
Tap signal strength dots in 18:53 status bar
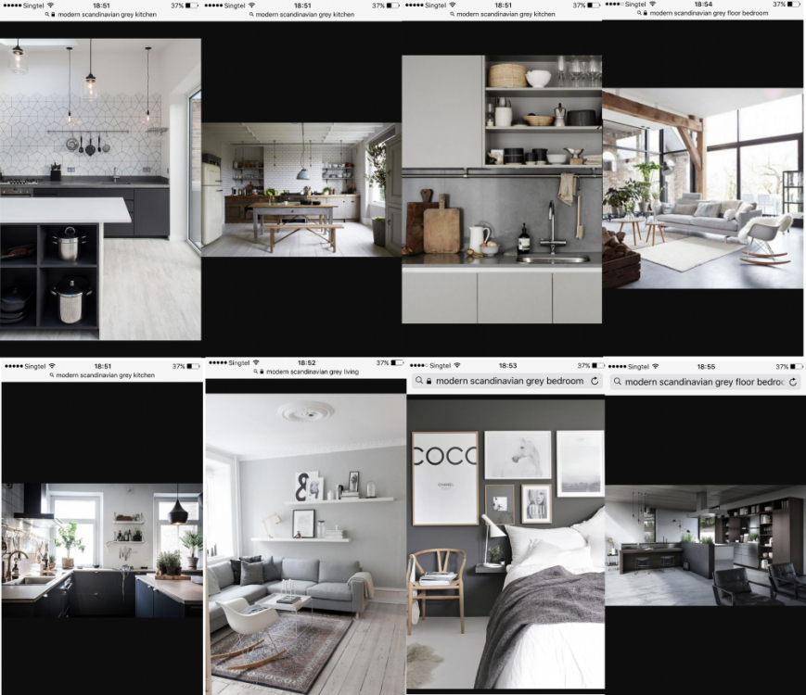[418, 366]
